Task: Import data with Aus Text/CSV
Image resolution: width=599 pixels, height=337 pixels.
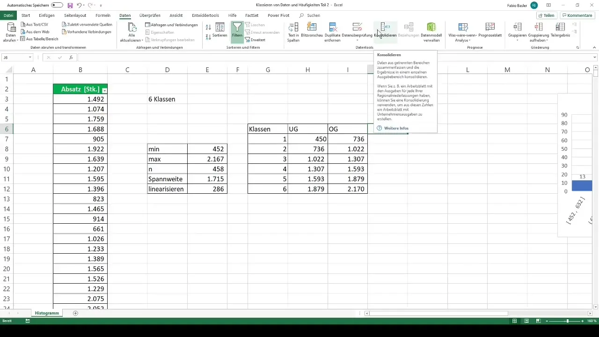Action: 34,24
